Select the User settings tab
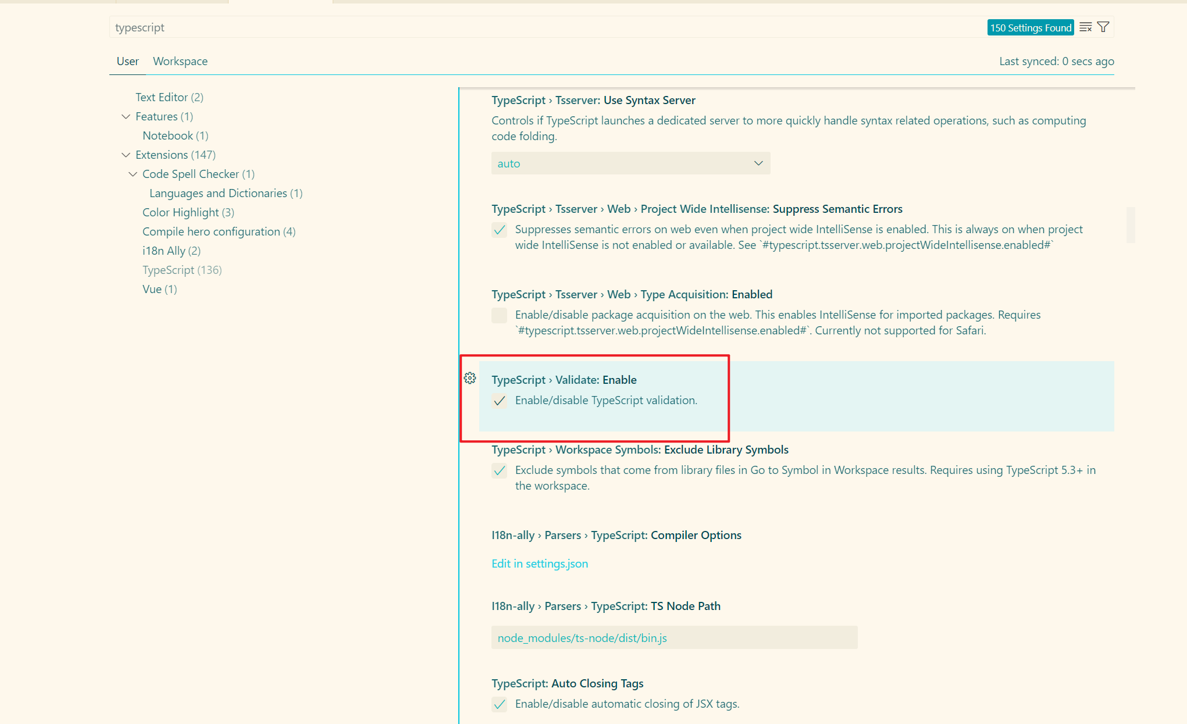The width and height of the screenshot is (1187, 724). [127, 61]
